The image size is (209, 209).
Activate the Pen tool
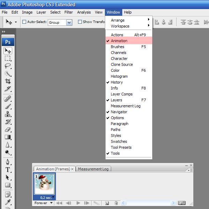(x=8, y=162)
